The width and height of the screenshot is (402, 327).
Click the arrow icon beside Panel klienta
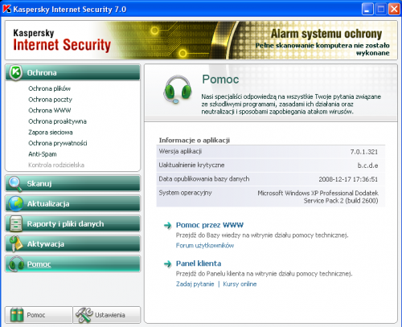(x=168, y=264)
